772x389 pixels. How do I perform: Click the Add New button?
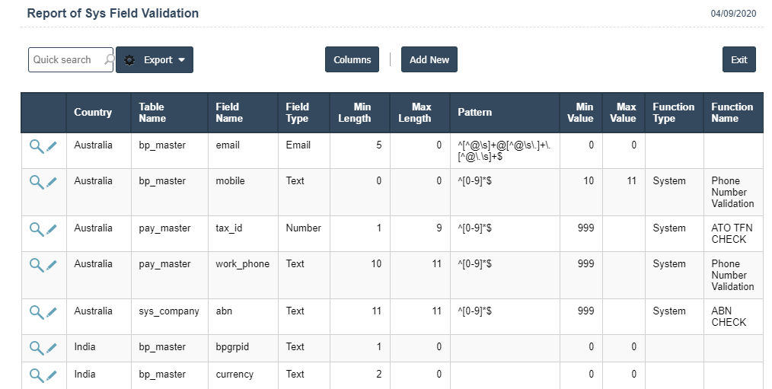[x=429, y=60]
